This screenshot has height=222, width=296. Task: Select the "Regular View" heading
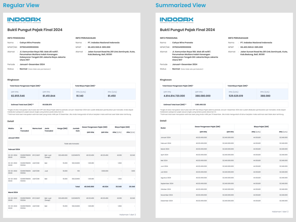(21, 5)
